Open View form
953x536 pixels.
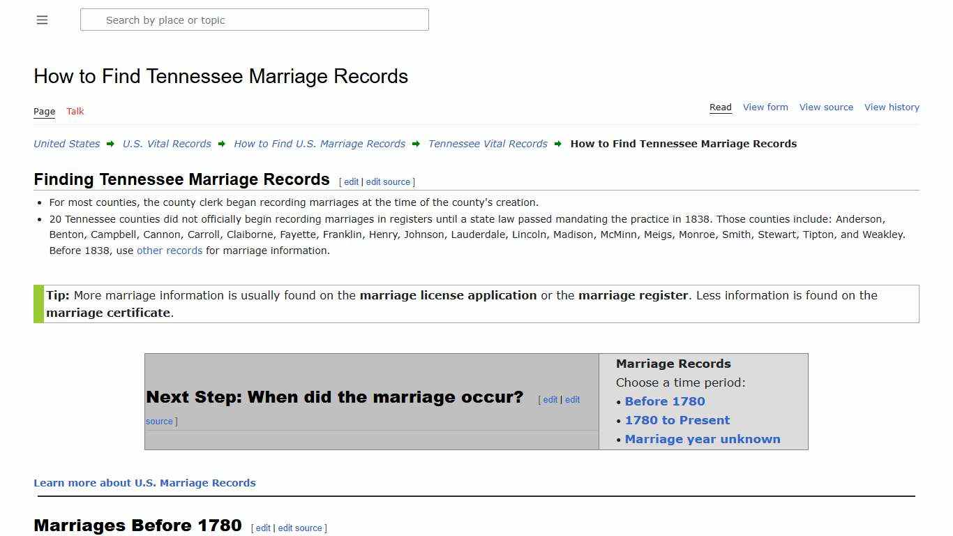pyautogui.click(x=765, y=107)
